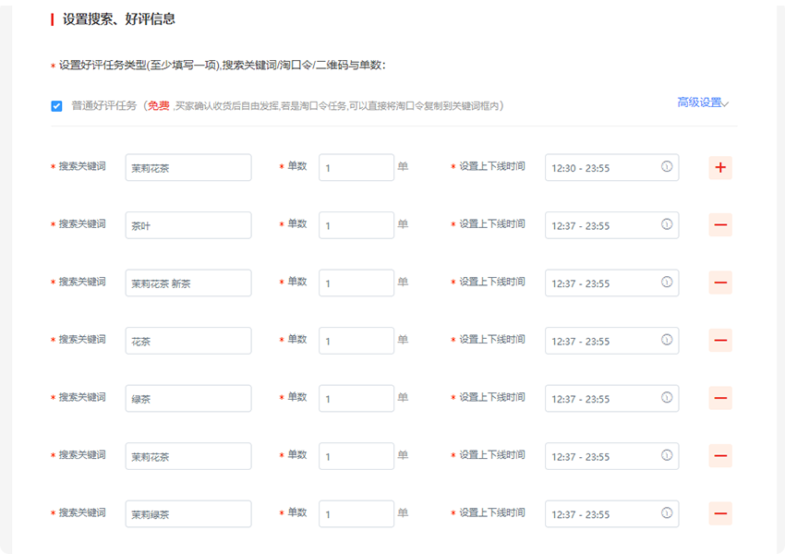Click the plus icon to add keyword row
The height and width of the screenshot is (554, 785).
pyautogui.click(x=720, y=168)
